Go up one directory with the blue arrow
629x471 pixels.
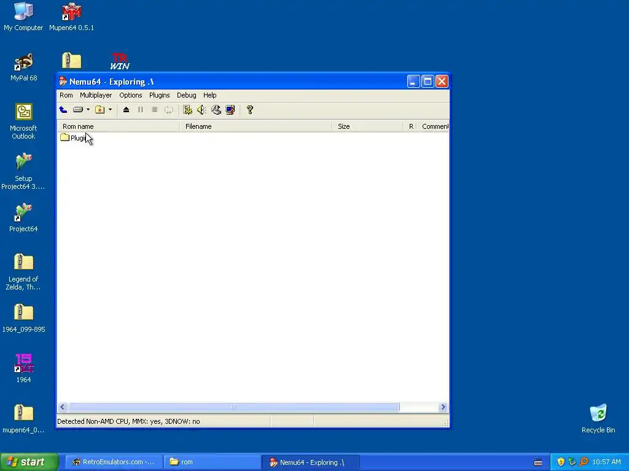click(x=63, y=110)
